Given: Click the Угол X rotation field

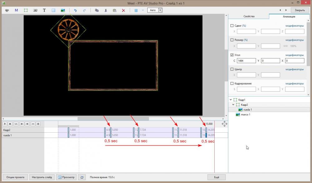Looking at the screenshot, I should (x=295, y=61).
